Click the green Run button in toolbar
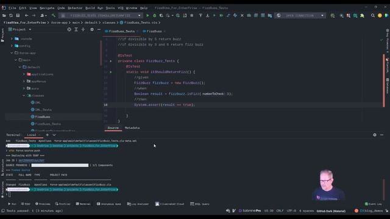Viewport: 390px width, 219px height. coord(147,15)
